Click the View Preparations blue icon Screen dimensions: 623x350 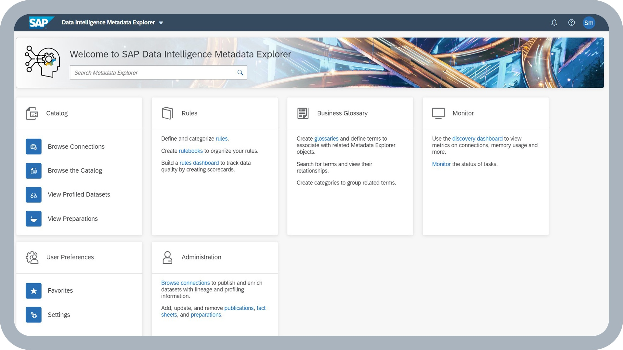point(34,219)
